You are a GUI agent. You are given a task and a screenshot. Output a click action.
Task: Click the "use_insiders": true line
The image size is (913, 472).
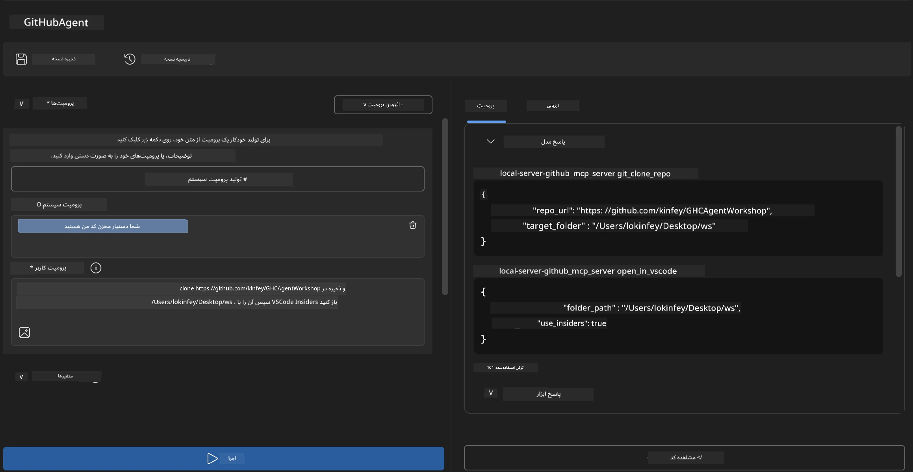pos(571,323)
